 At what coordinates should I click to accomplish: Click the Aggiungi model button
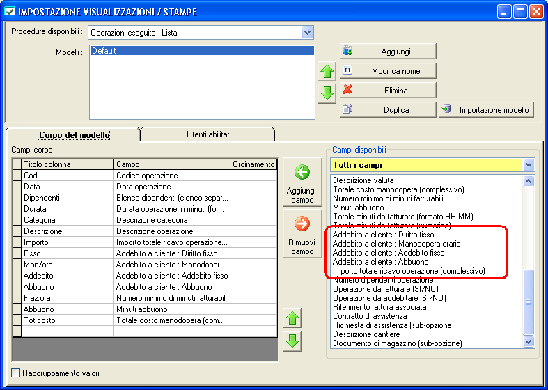pos(388,52)
